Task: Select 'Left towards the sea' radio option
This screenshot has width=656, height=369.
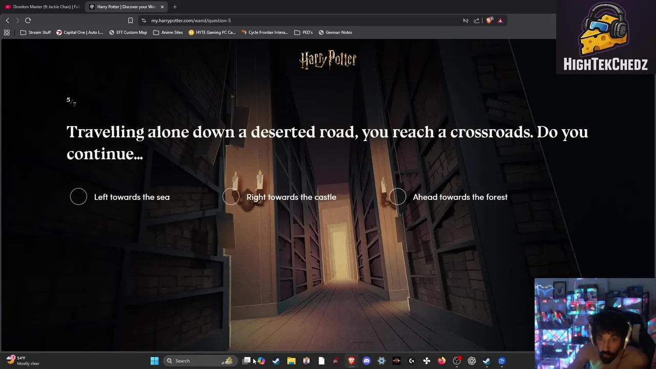Action: click(78, 197)
